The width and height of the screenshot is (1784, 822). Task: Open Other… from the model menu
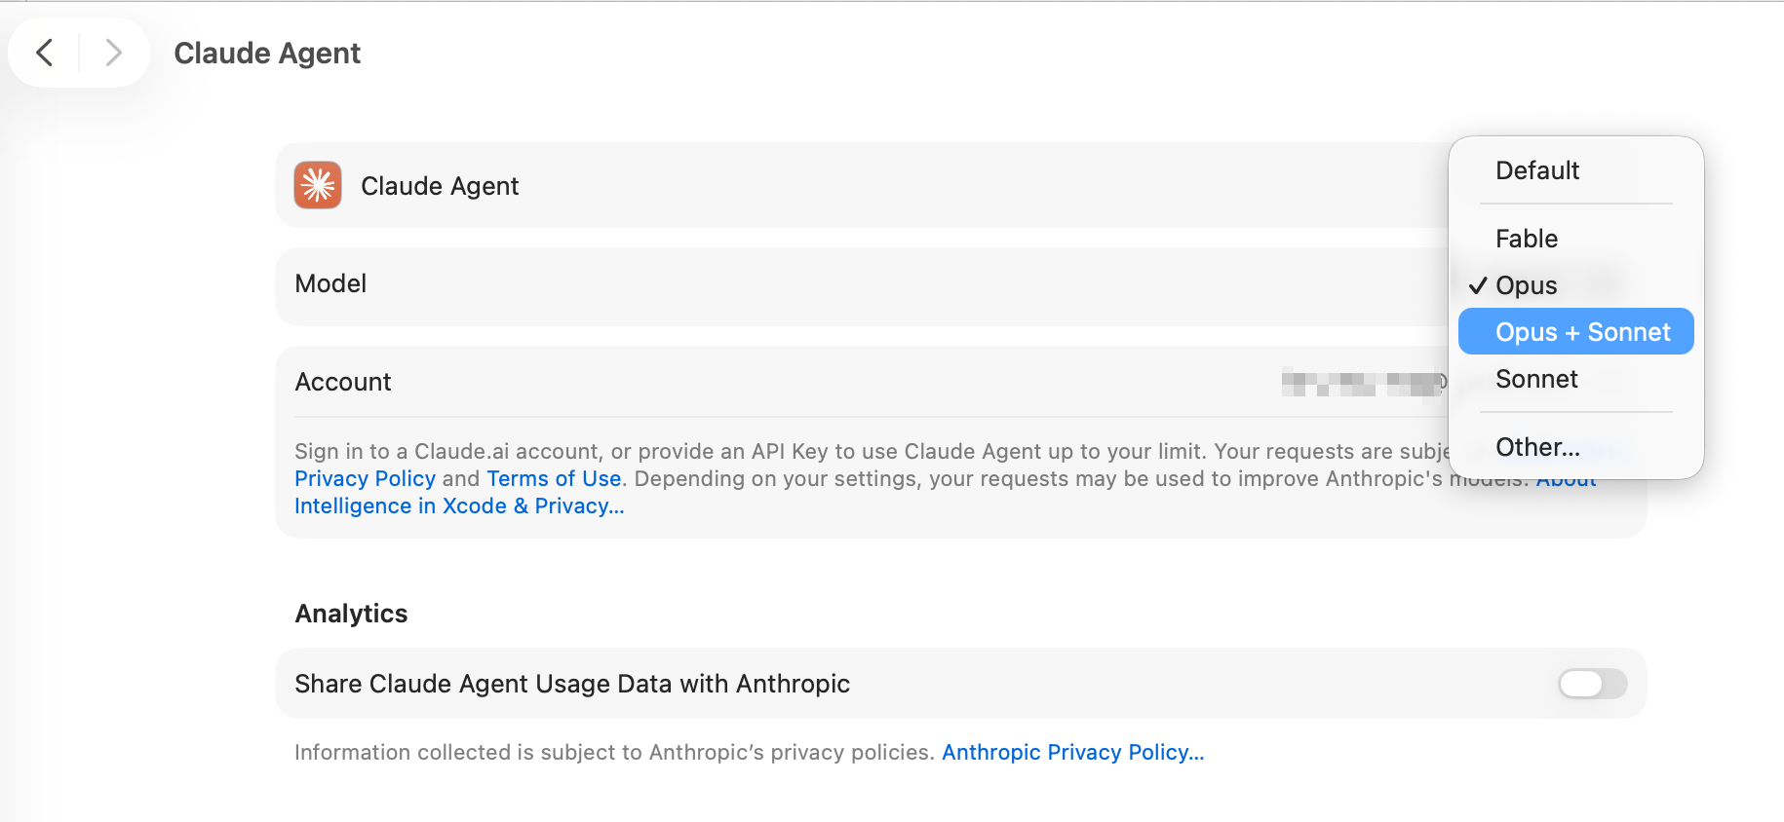(1576, 447)
